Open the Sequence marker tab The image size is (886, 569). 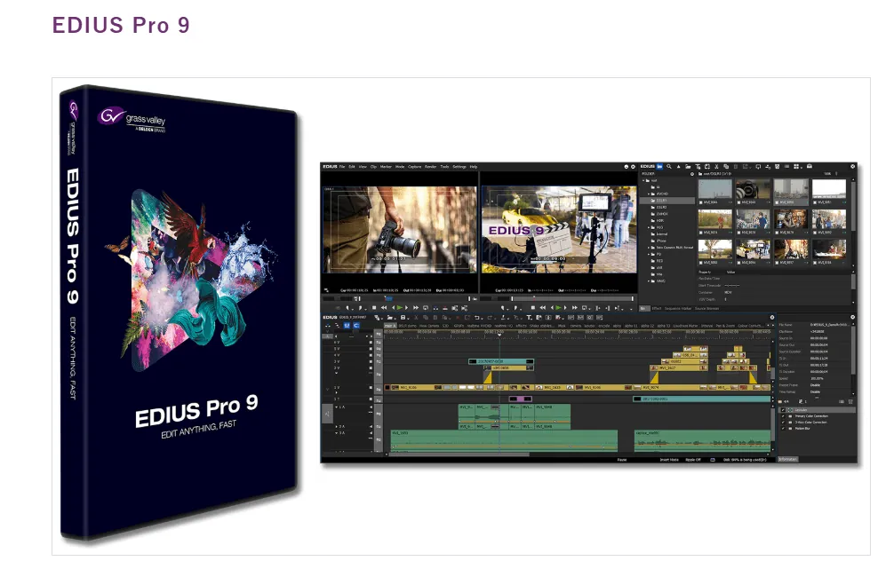point(678,308)
